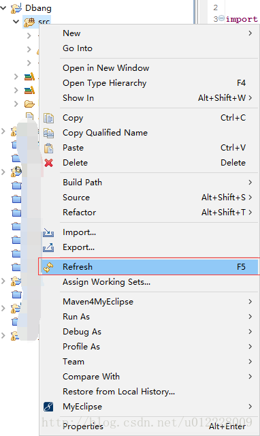
Task: Click the Copy icon in context menu
Action: [x=48, y=118]
